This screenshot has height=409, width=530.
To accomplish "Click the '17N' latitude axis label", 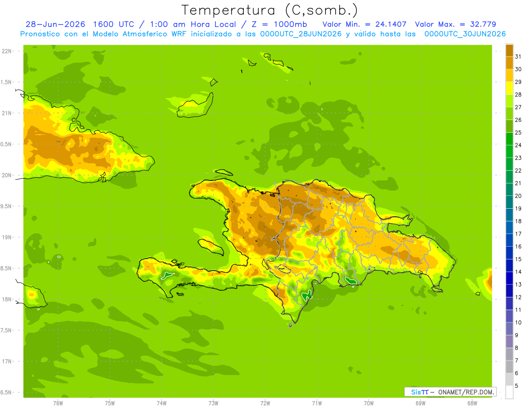I will coord(6,361).
